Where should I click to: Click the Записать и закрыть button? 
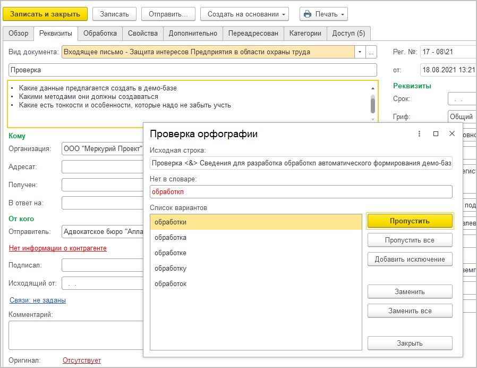45,14
